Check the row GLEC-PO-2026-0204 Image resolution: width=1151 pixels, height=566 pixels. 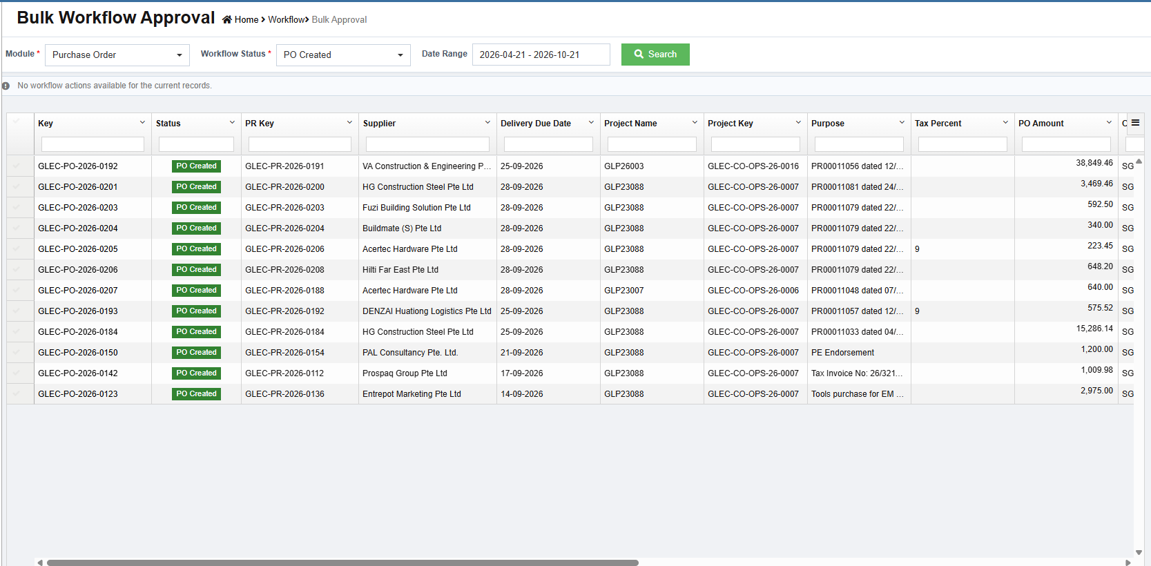point(17,228)
